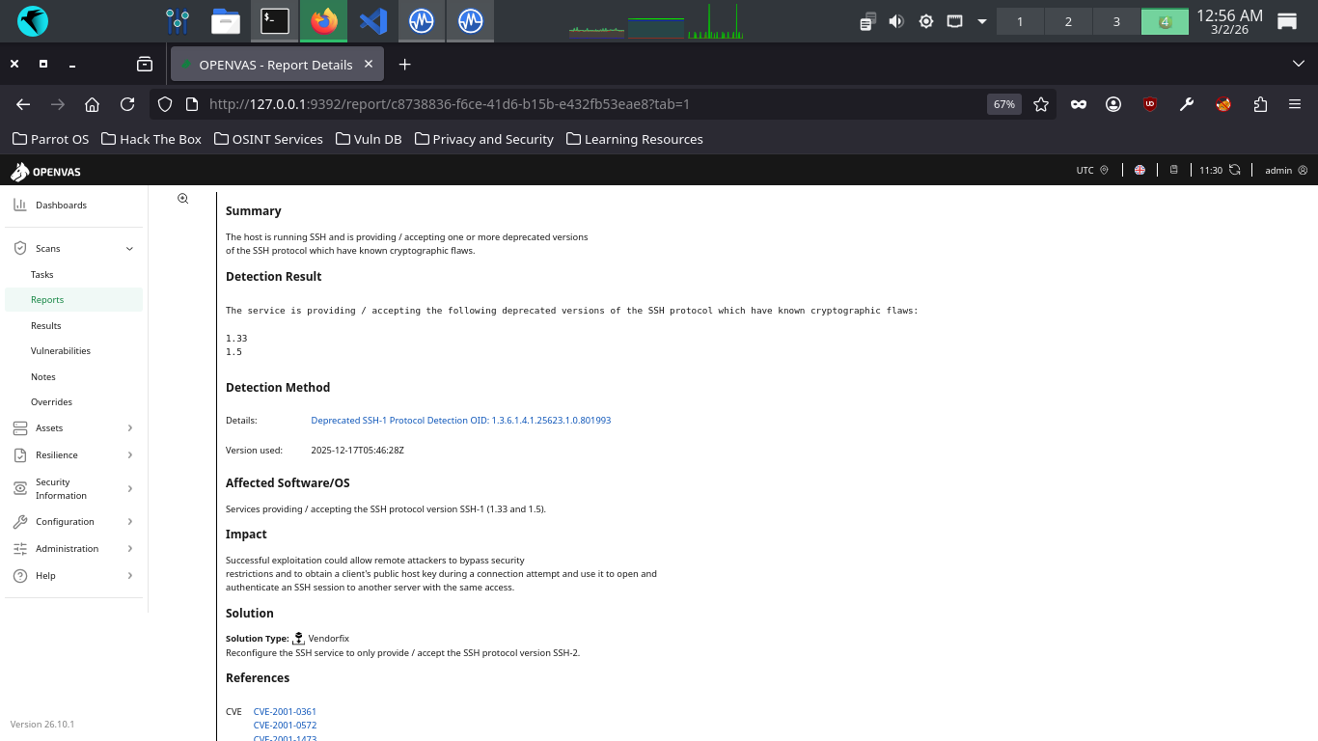Viewport: 1318px width, 741px height.
Task: Click the Dashboards sidebar icon
Action: pyautogui.click(x=20, y=205)
